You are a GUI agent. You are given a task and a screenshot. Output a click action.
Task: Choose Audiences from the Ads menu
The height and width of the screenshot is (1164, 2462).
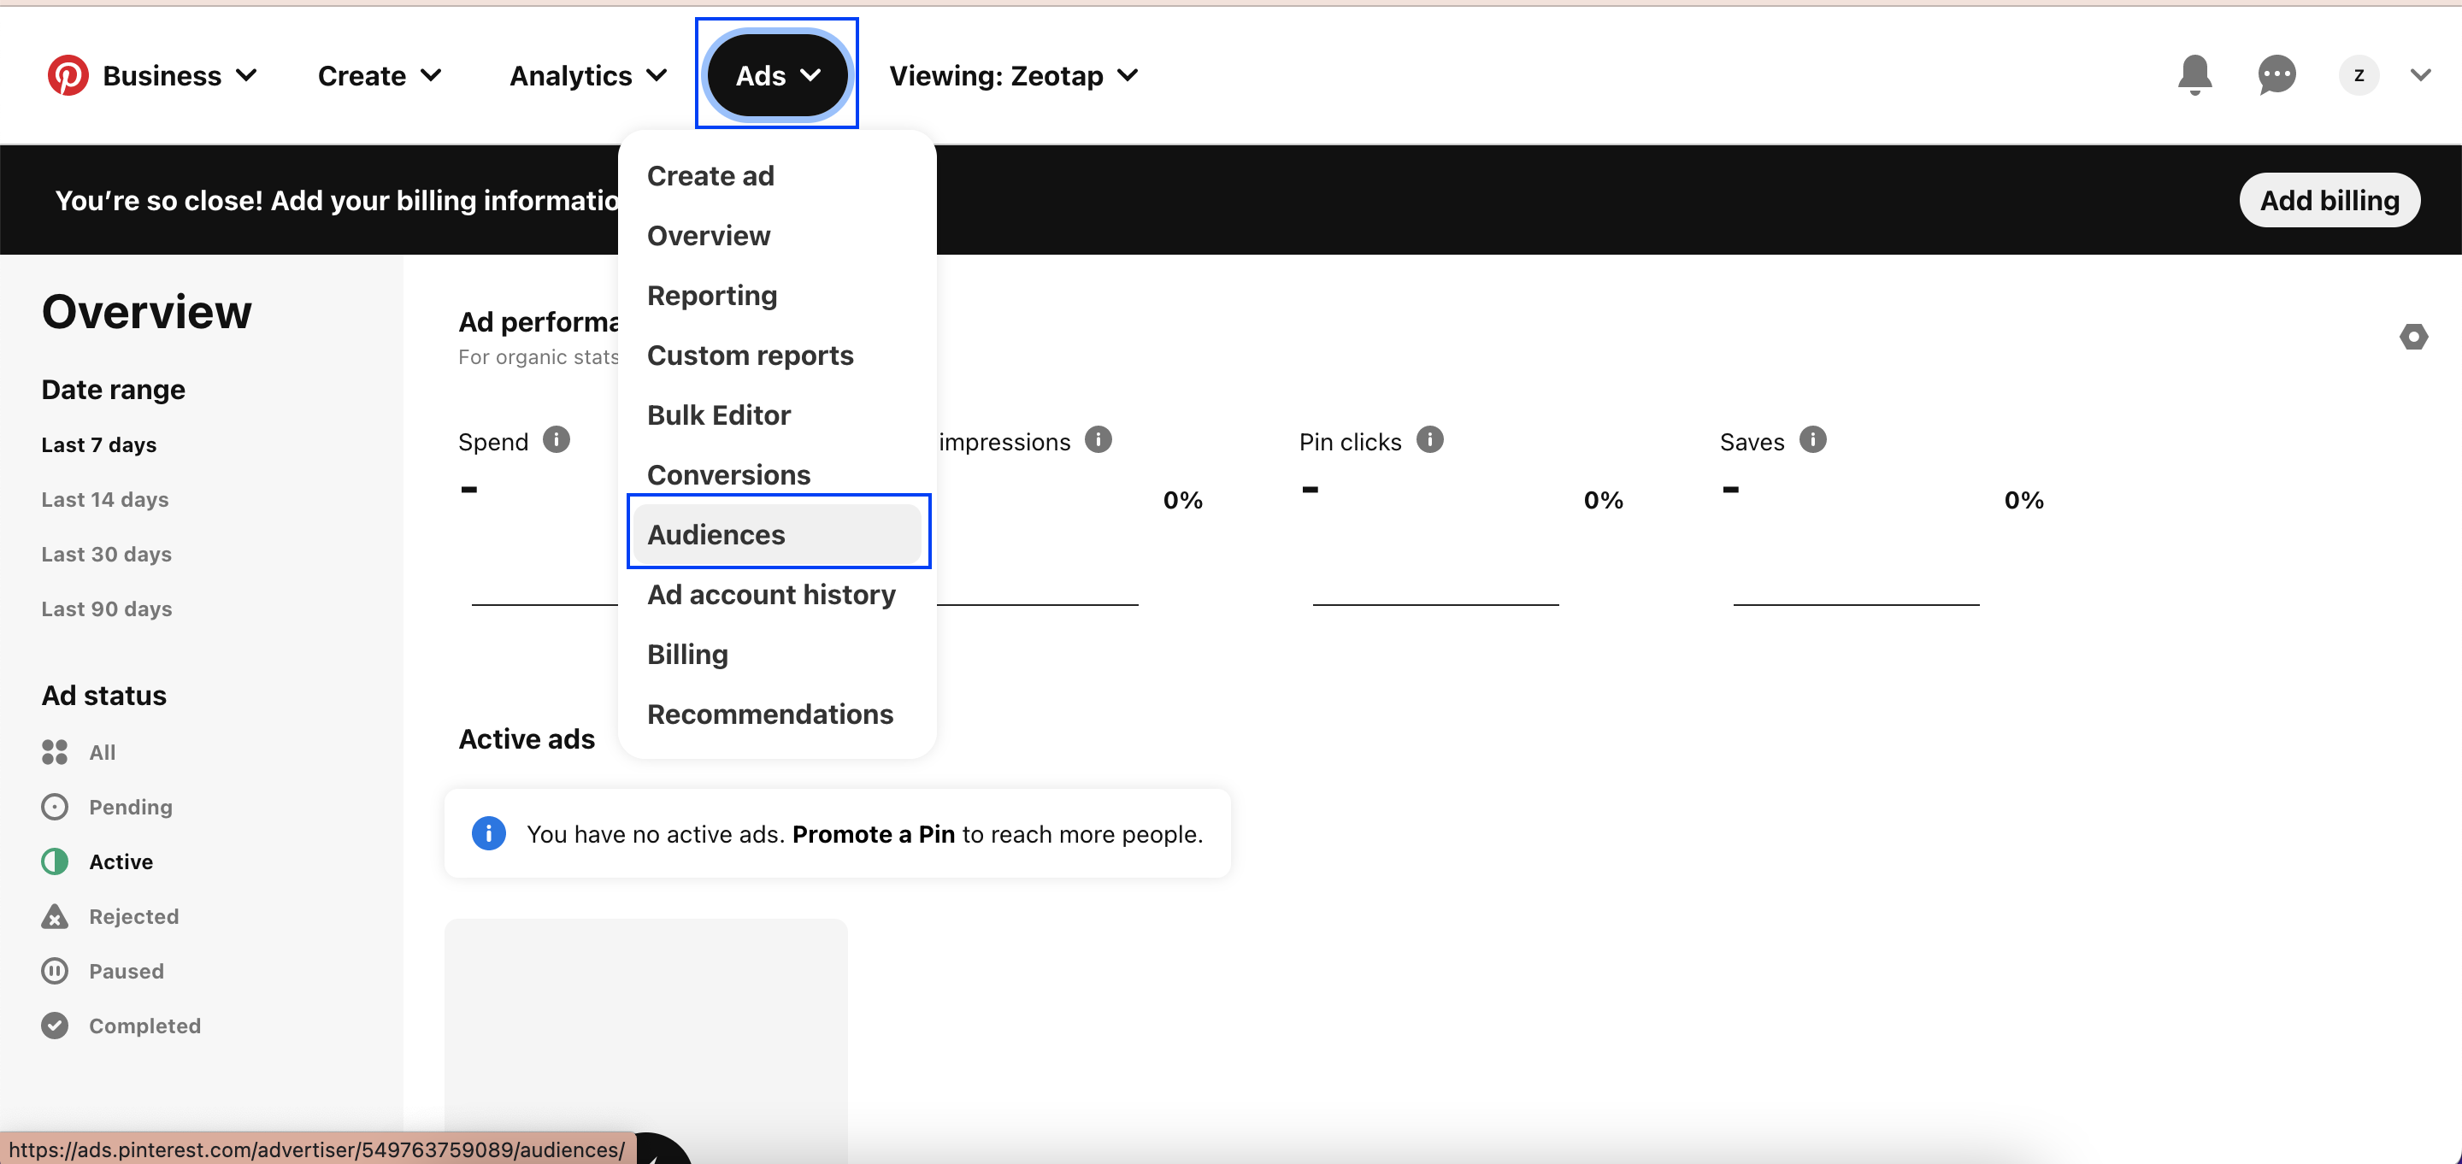[x=716, y=534]
